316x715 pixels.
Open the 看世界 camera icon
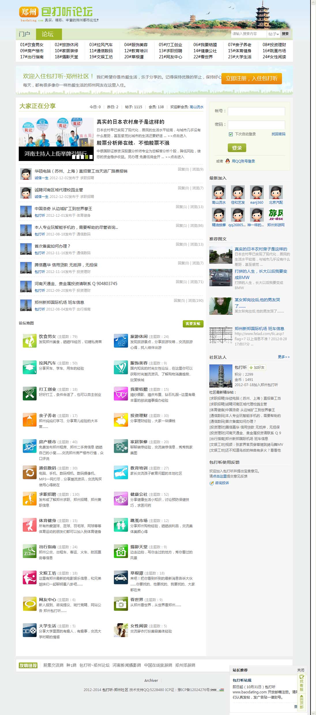click(121, 604)
